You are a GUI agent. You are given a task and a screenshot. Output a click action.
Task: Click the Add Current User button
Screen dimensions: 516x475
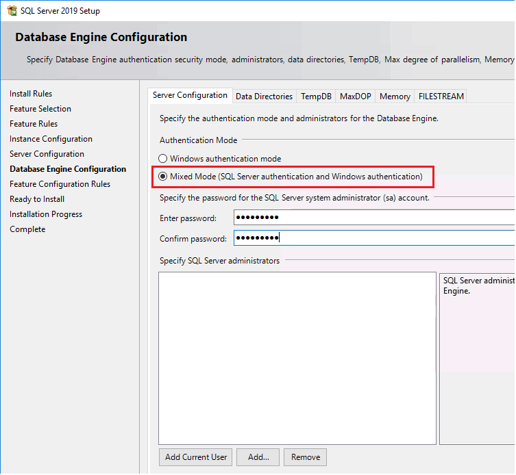[196, 457]
